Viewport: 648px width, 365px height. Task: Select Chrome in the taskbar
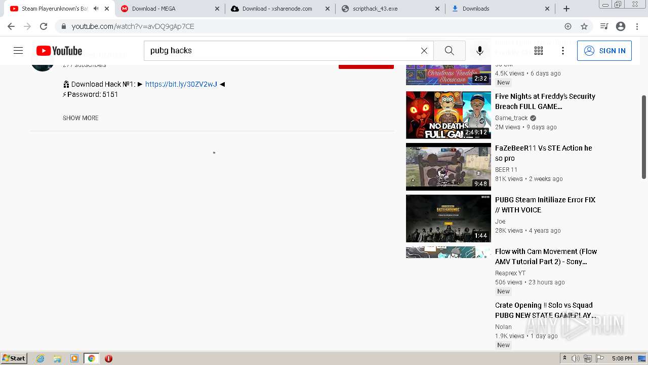pos(91,358)
